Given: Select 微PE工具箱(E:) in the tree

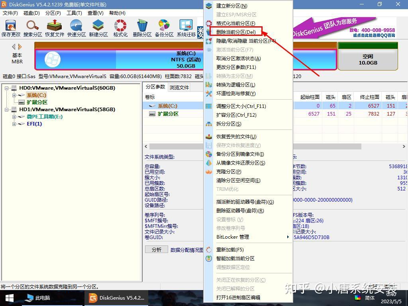Looking at the screenshot, I should click(45, 117).
